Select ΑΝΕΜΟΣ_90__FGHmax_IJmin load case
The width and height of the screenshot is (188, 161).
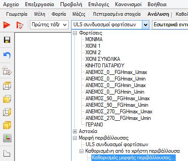click(x=117, y=105)
